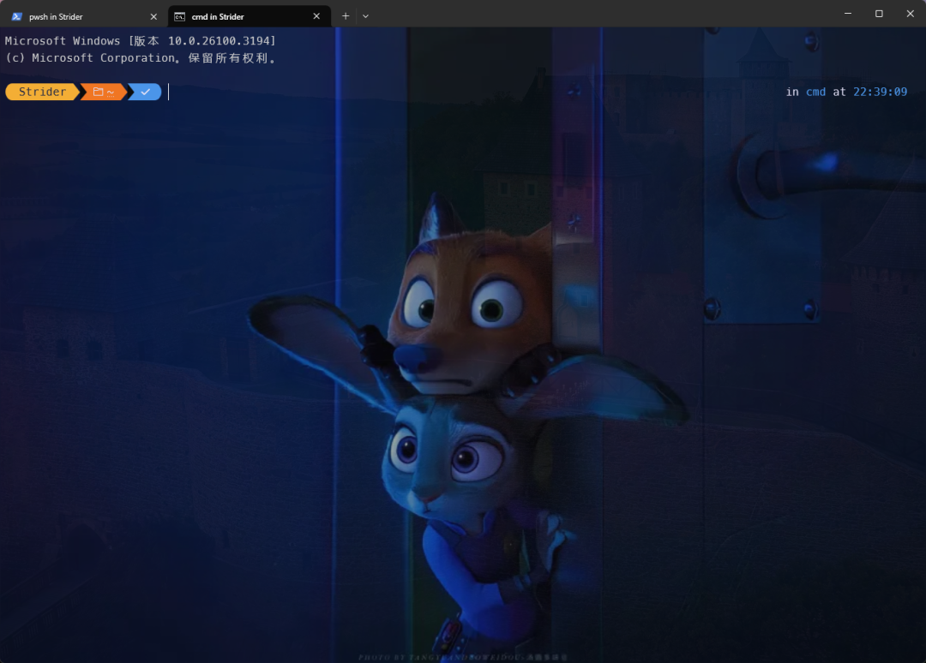Screen dimensions: 926x663
Task: Close the cmd in Strider tab
Action: pyautogui.click(x=316, y=16)
